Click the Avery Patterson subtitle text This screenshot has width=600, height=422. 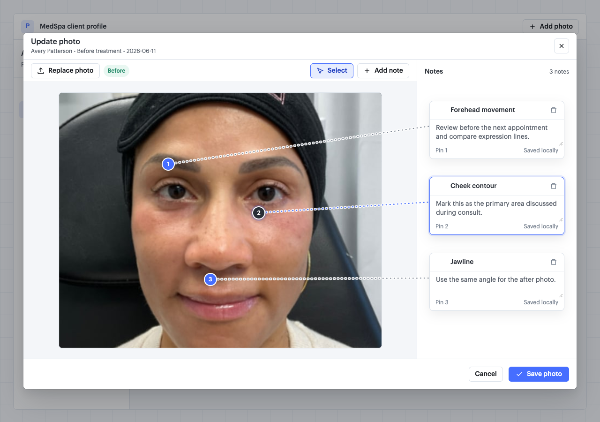coord(93,51)
